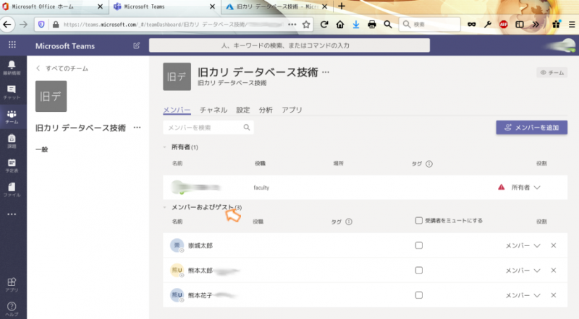579x319 pixels.
Task: Click the new chat compose icon
Action: 137,45
